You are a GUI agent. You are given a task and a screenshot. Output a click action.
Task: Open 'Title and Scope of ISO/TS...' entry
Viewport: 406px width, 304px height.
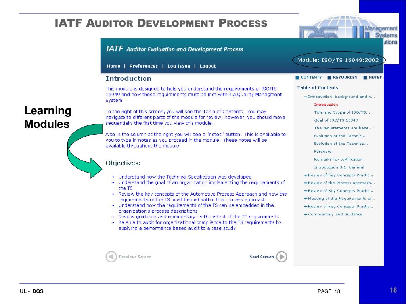pyautogui.click(x=342, y=112)
